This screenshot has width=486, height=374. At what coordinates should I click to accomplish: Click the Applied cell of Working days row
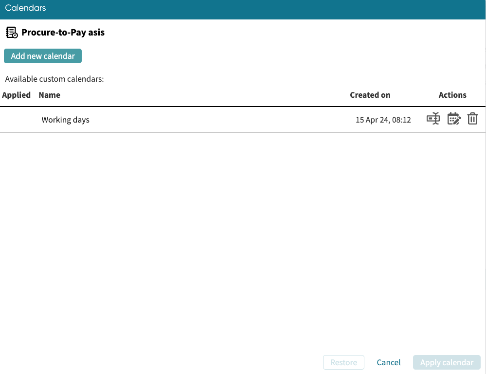[x=16, y=120]
